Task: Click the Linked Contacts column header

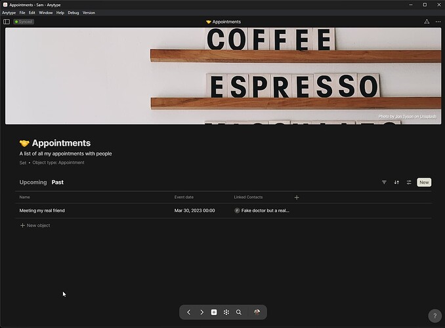Action: click(x=248, y=197)
